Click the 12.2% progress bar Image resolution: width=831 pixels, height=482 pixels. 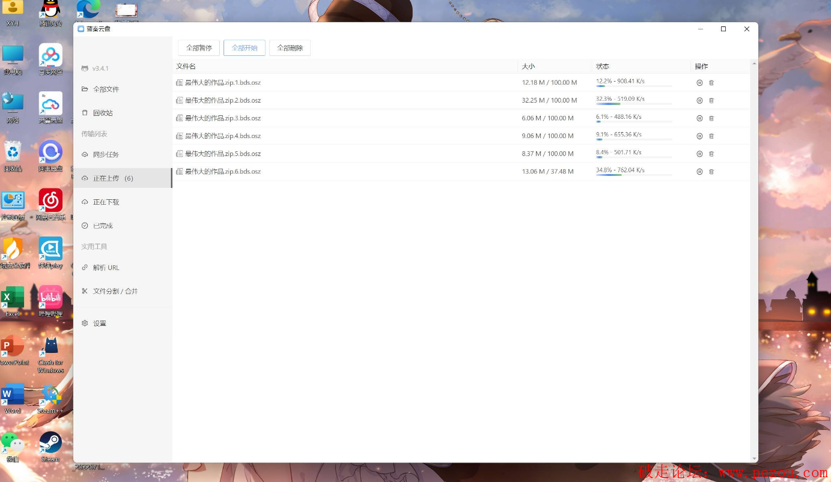coord(634,86)
